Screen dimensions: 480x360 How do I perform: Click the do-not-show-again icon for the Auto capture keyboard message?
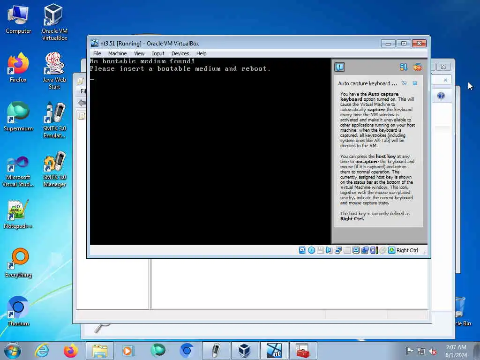pyautogui.click(x=404, y=83)
